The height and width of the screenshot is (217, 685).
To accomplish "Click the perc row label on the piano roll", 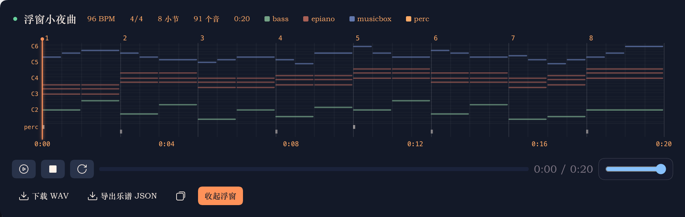I will (x=31, y=127).
